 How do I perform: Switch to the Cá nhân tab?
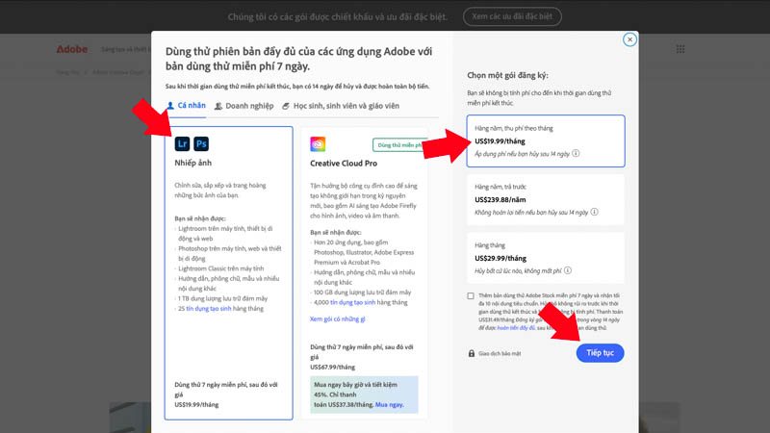186,106
